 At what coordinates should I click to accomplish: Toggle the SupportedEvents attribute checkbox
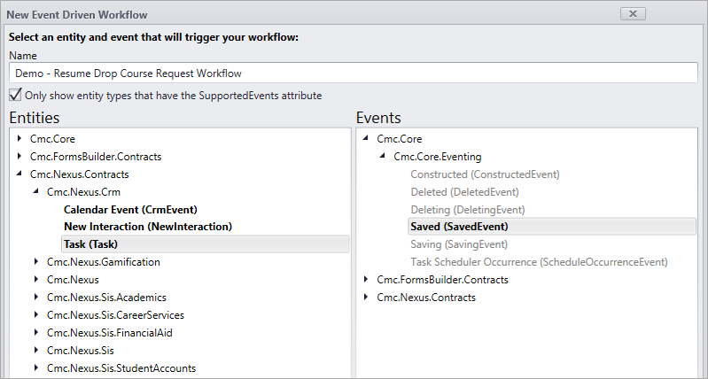[x=16, y=95]
